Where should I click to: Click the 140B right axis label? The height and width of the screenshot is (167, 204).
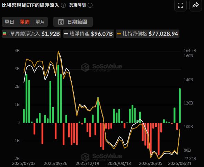point(188,80)
